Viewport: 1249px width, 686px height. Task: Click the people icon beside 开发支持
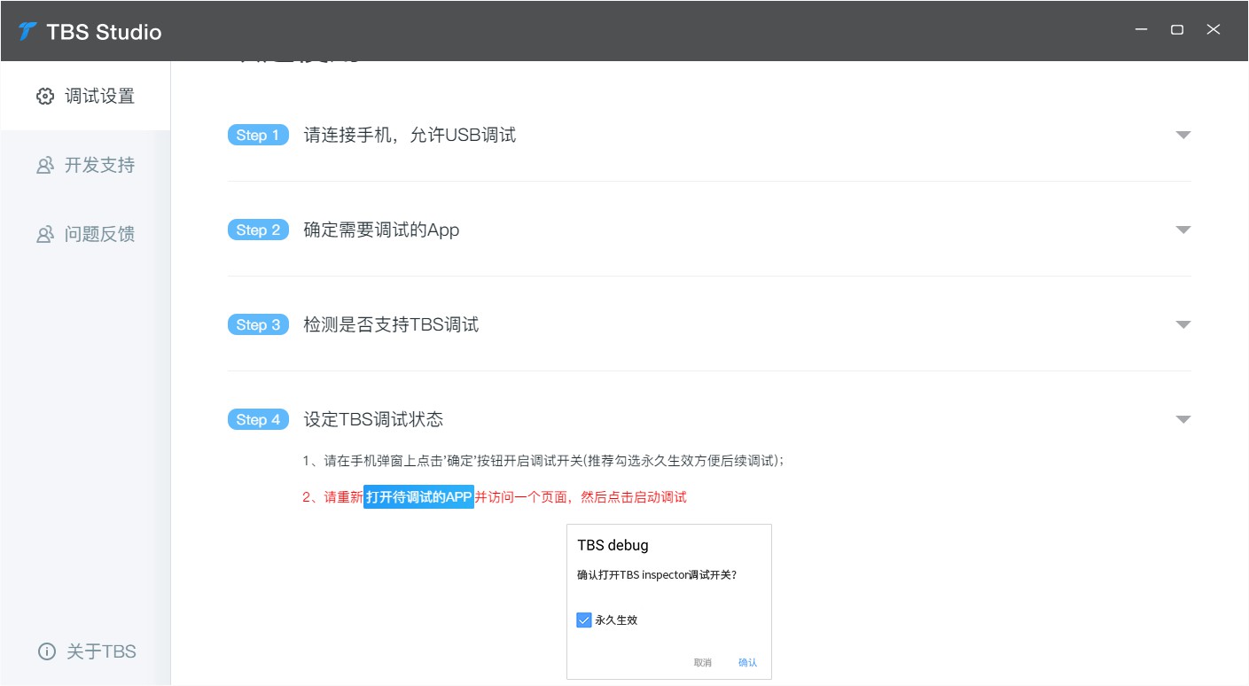point(45,165)
